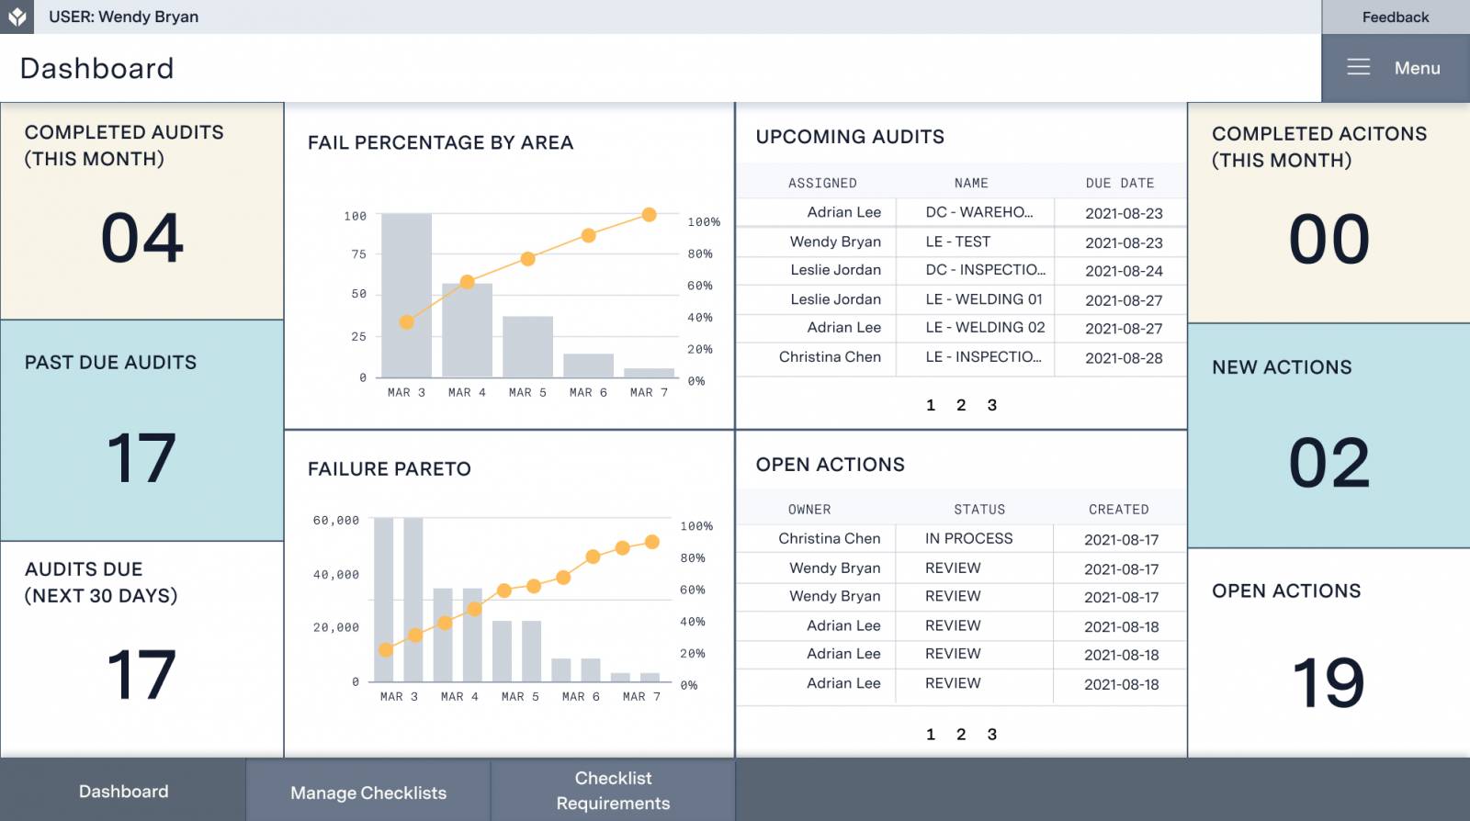Open the New Actions tile

coord(1329,434)
